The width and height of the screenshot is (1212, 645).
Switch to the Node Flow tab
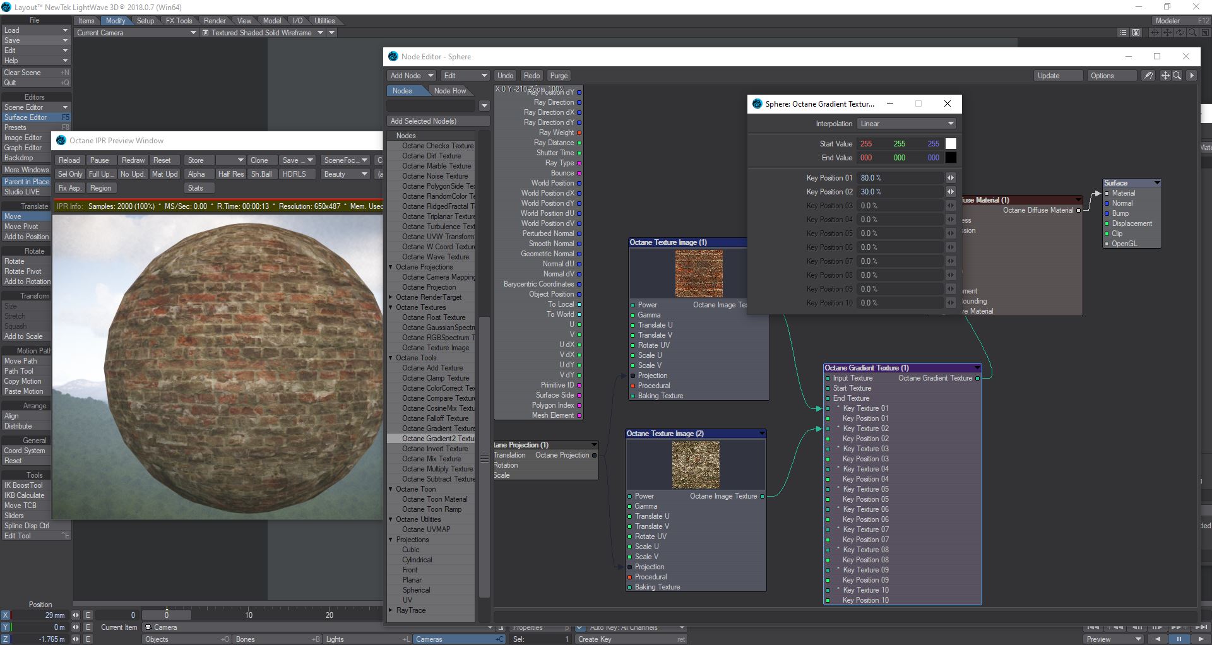click(449, 91)
